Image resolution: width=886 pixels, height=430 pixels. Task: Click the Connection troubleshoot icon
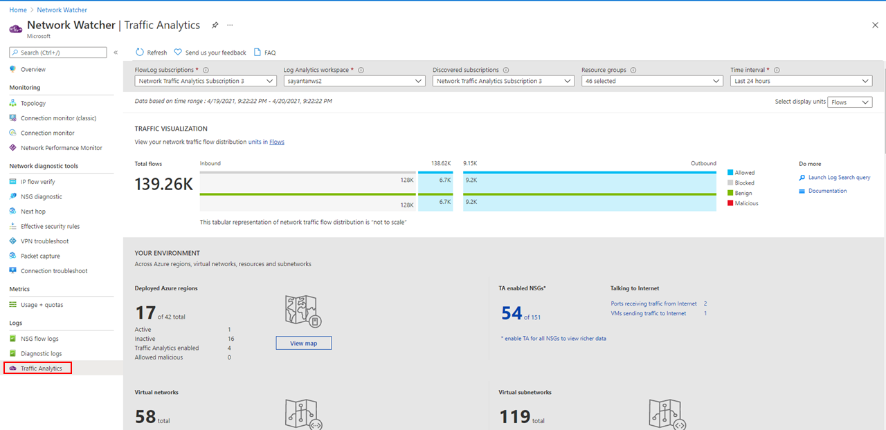13,271
